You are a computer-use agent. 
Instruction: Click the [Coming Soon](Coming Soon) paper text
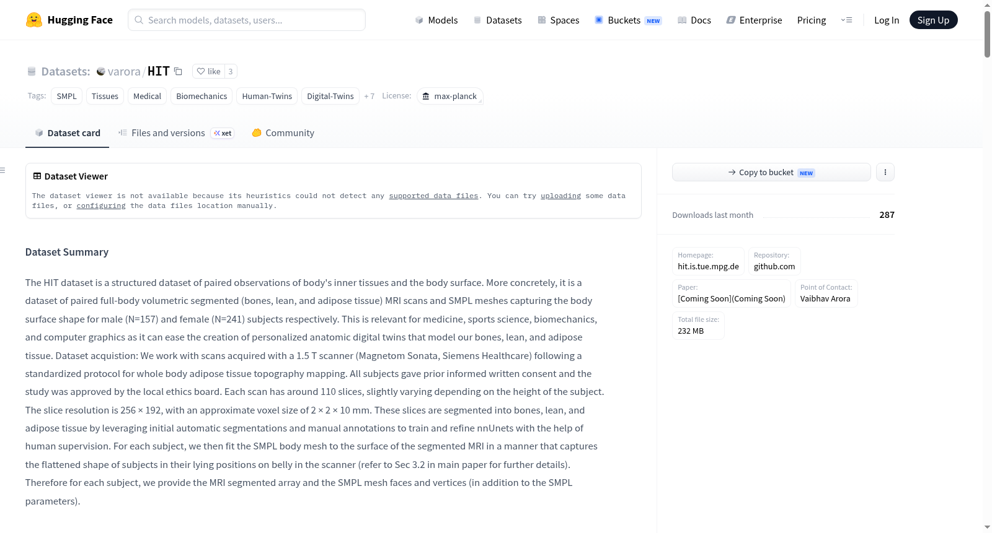click(x=732, y=298)
